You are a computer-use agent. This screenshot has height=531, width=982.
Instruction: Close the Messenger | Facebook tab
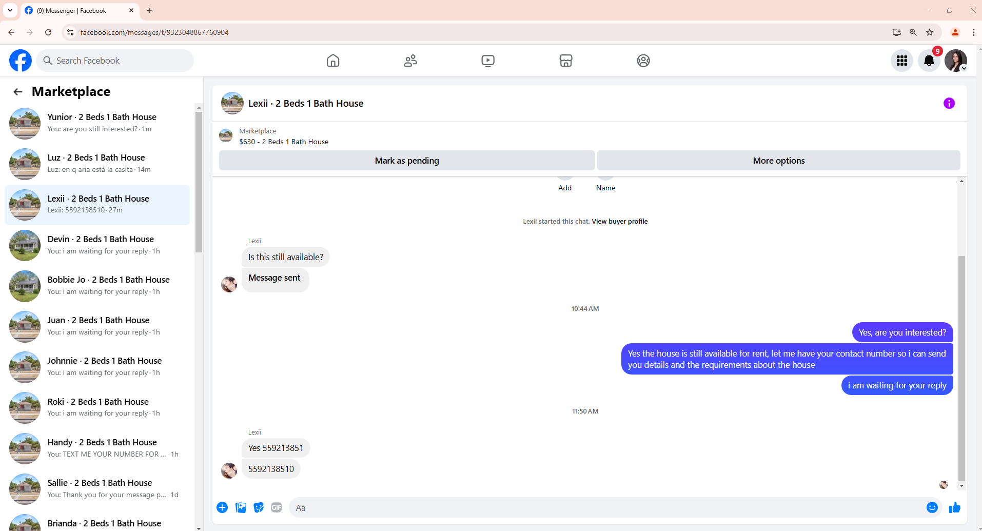(x=131, y=10)
